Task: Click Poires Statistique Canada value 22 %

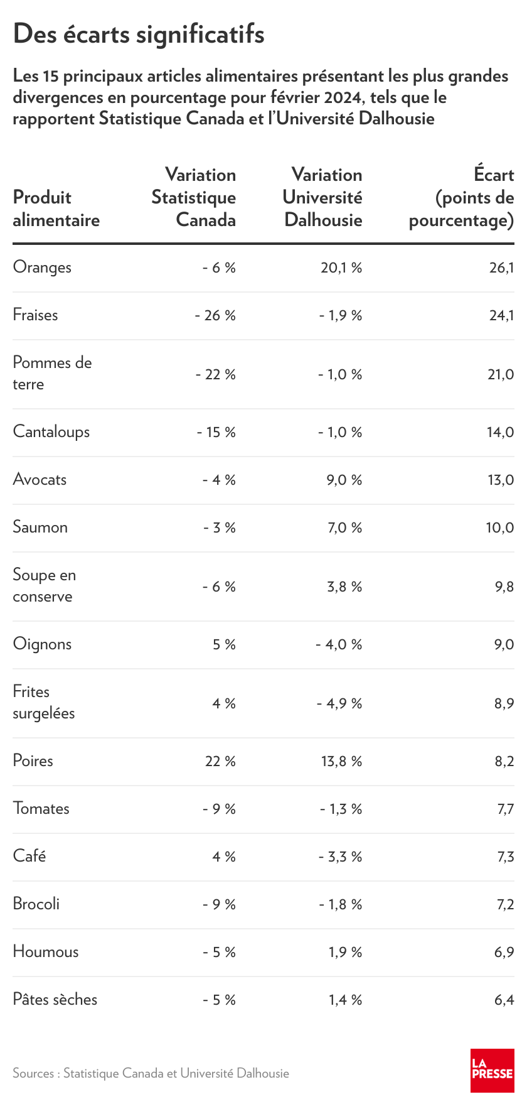Action: click(x=220, y=761)
